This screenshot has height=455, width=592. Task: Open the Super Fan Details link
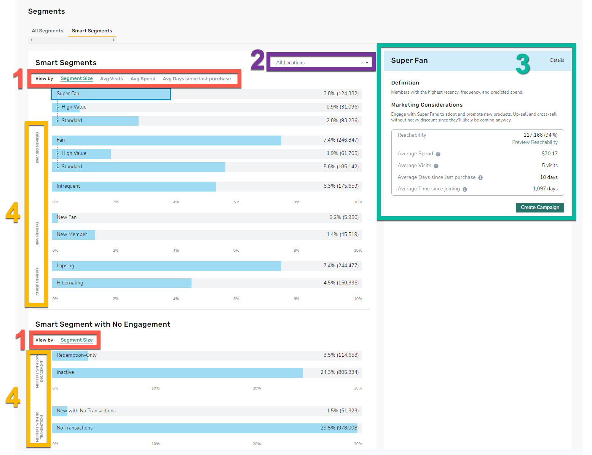(557, 60)
